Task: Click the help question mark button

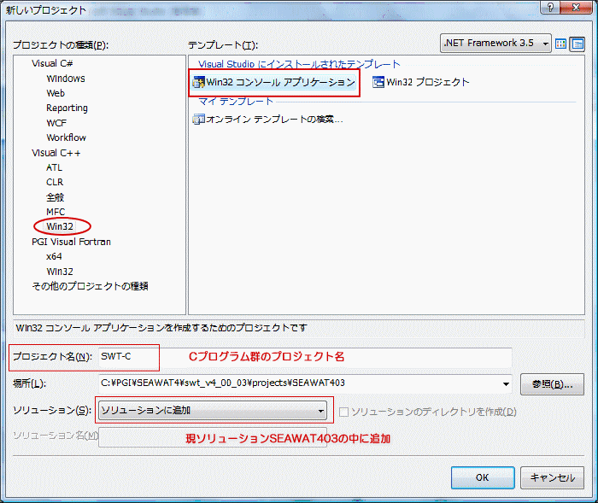Action: (551, 7)
